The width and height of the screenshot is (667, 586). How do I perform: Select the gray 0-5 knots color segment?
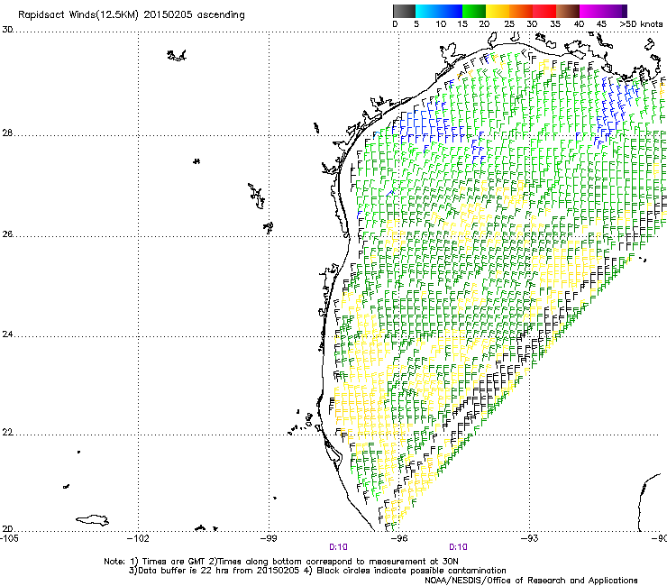pyautogui.click(x=404, y=11)
